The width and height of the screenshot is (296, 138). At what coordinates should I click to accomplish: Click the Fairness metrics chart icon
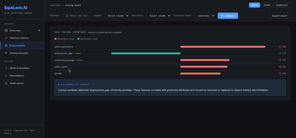tap(6, 38)
